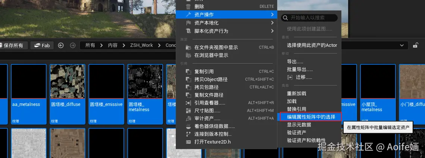
Task: Go back with the left arrow button
Action: [61, 45]
